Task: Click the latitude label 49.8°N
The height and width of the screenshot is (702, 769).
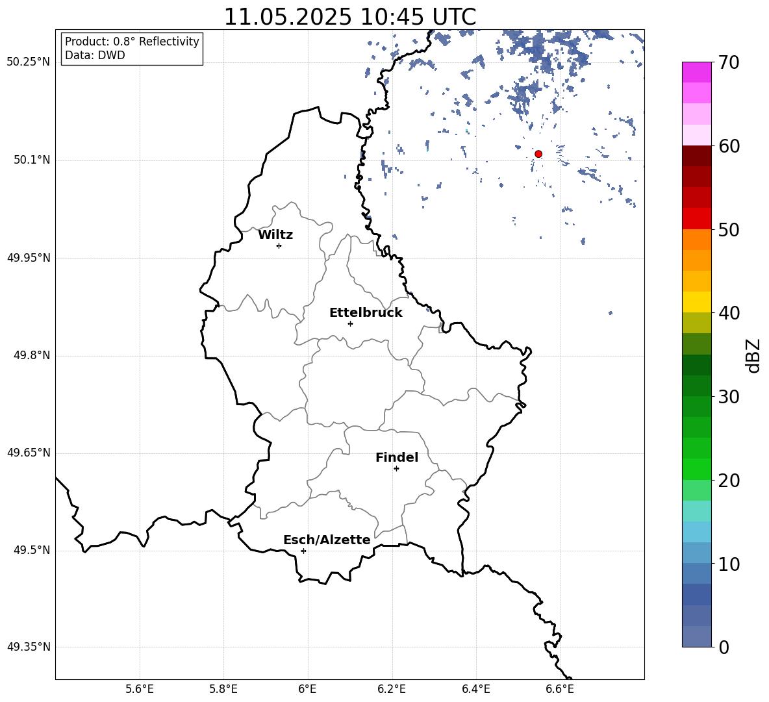Action: 32,355
